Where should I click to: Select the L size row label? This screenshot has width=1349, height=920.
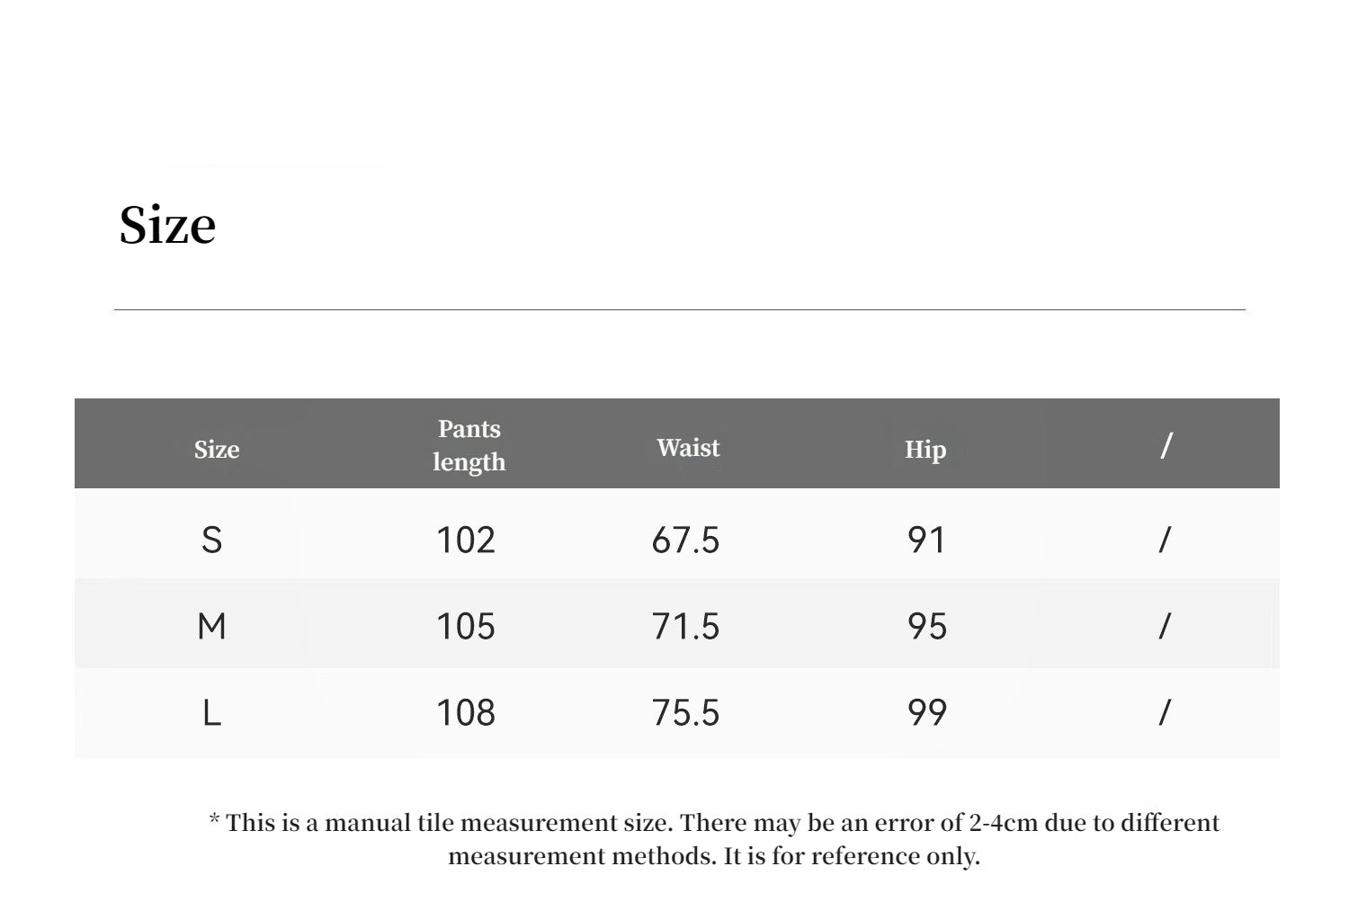coord(211,713)
